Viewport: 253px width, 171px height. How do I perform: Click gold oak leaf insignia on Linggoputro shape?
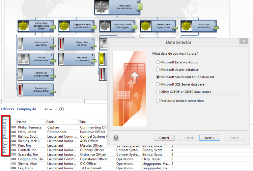(64, 26)
